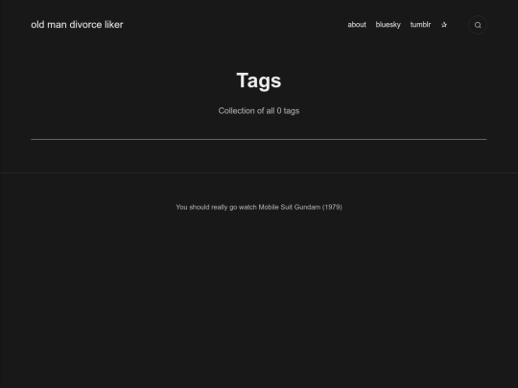The image size is (518, 388).
Task: Select the Tags page heading
Action: tap(259, 80)
